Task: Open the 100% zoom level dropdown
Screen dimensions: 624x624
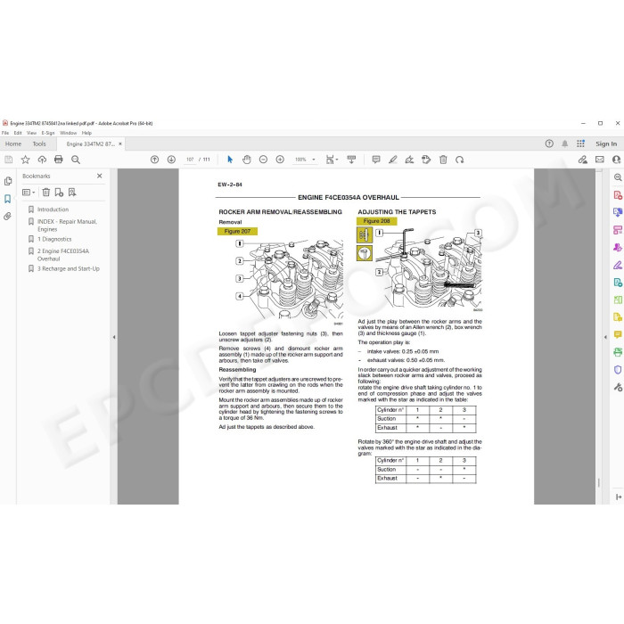Action: coord(314,160)
